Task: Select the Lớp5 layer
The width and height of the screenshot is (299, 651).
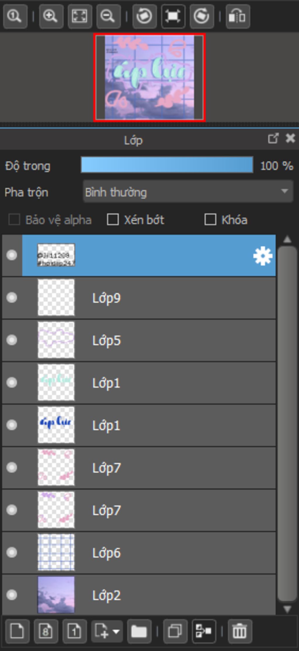Action: tap(139, 340)
